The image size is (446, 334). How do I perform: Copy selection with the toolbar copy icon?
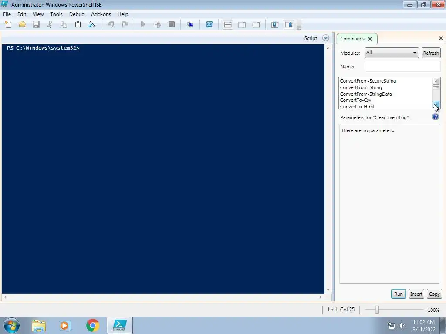(x=64, y=24)
